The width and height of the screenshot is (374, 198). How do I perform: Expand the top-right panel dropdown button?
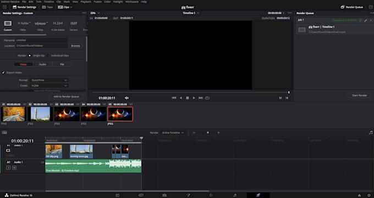tap(371, 7)
